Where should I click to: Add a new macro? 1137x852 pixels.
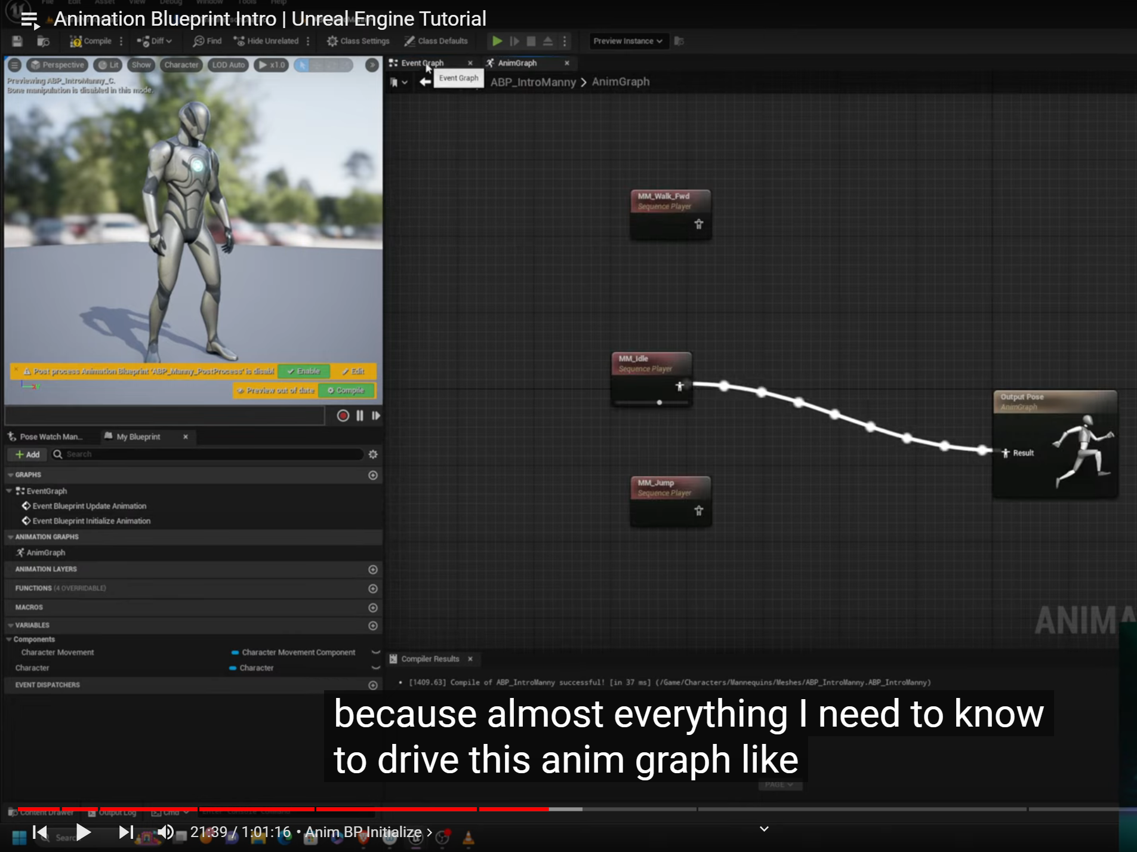pos(373,608)
